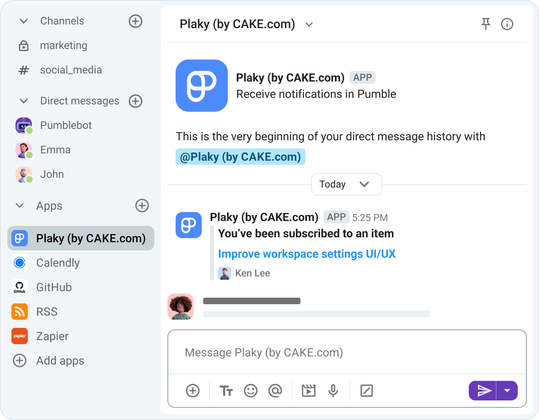Open Improve workspace settings UI/UX link
The image size is (539, 420).
(x=307, y=254)
